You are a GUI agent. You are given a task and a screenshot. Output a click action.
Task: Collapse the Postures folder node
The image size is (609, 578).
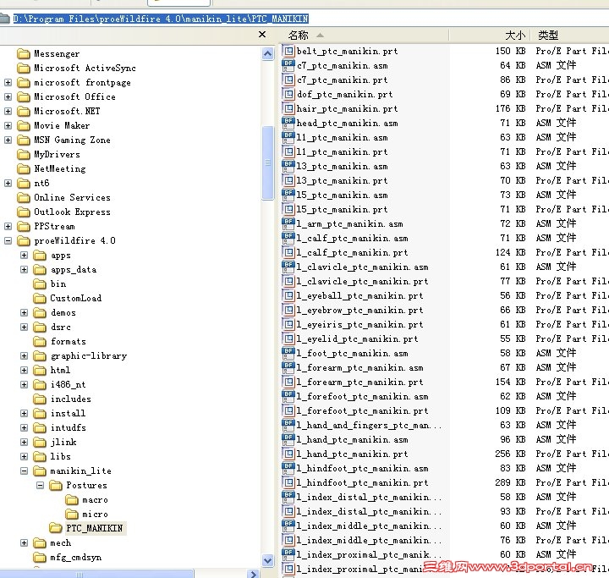(x=40, y=485)
